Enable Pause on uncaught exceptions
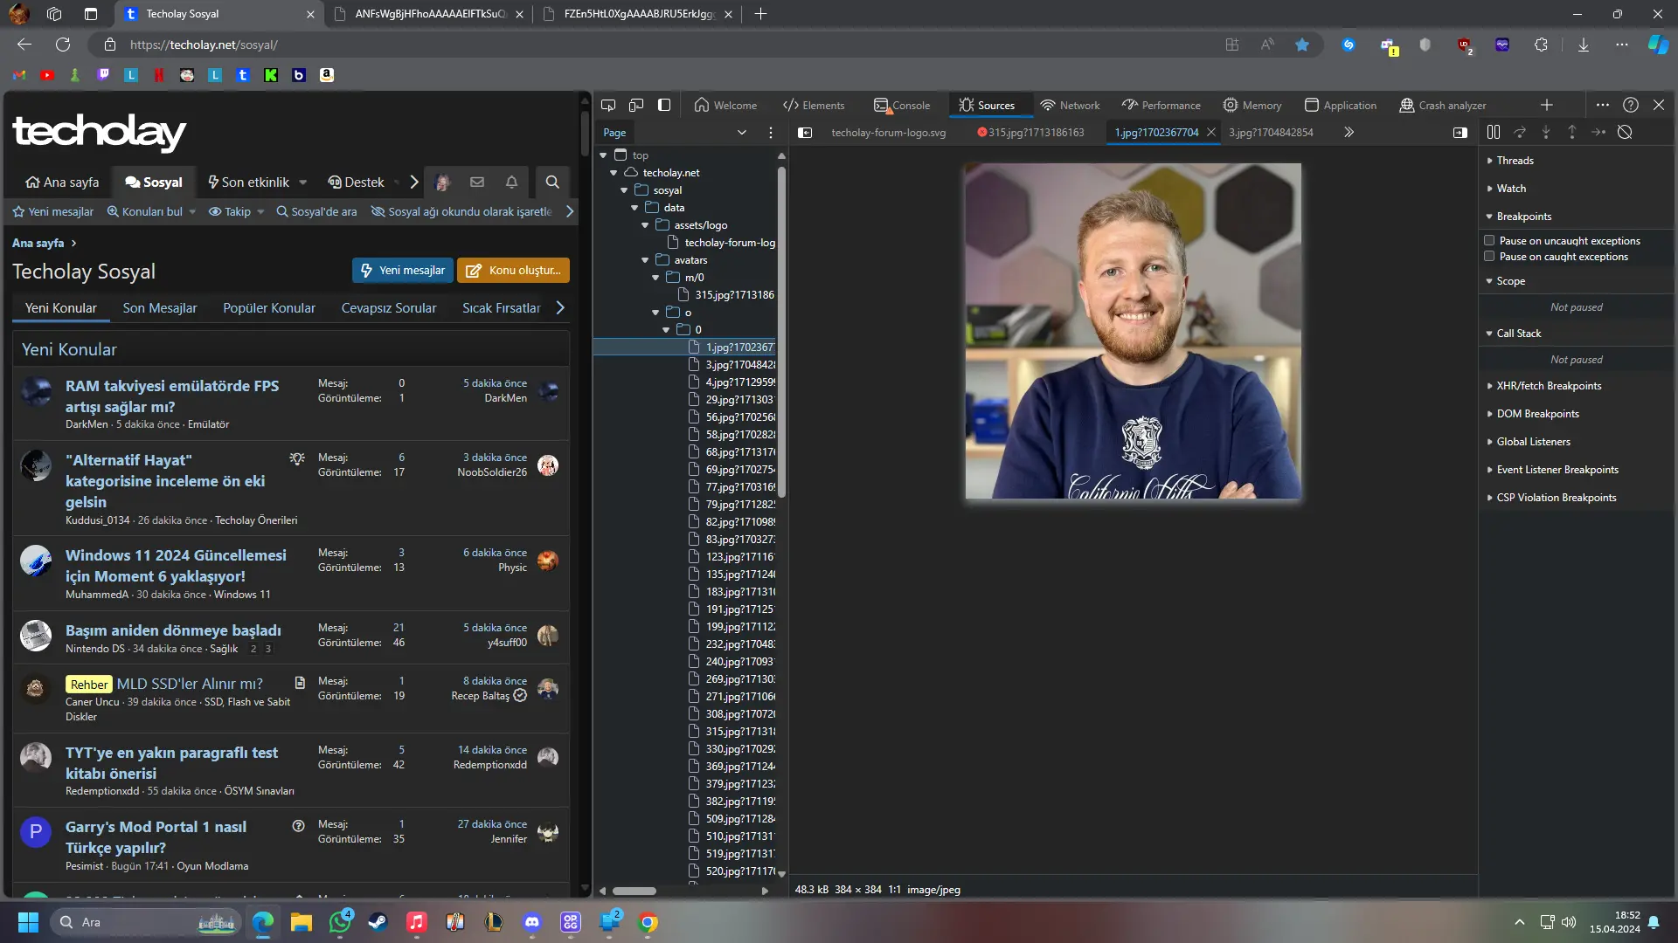 click(1489, 240)
